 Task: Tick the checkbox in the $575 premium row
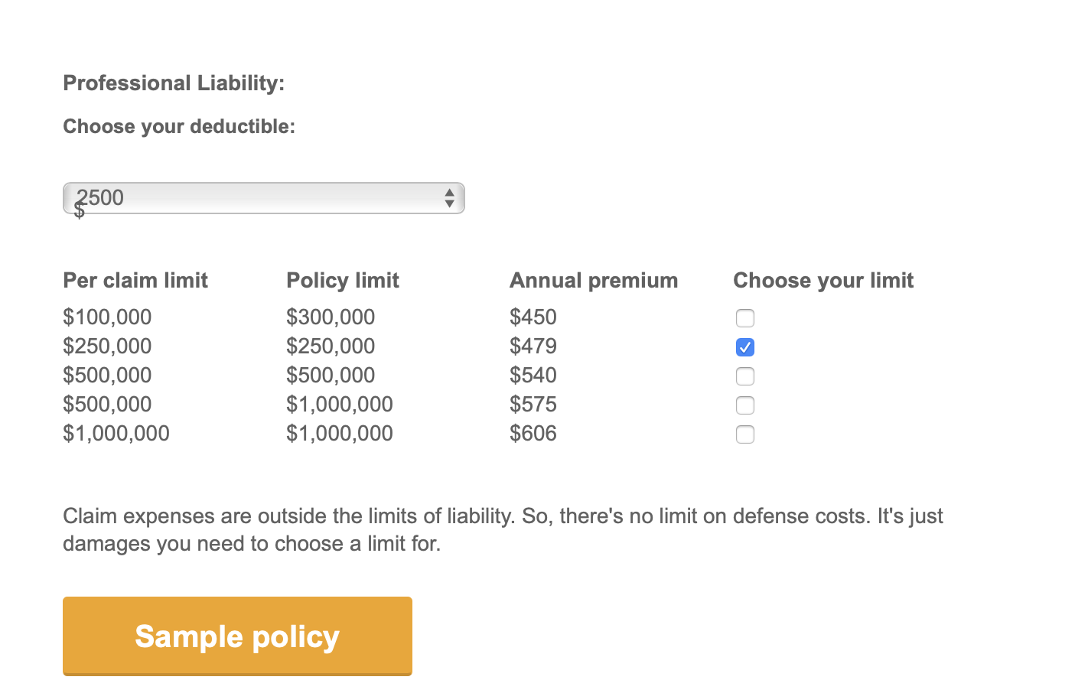[744, 405]
